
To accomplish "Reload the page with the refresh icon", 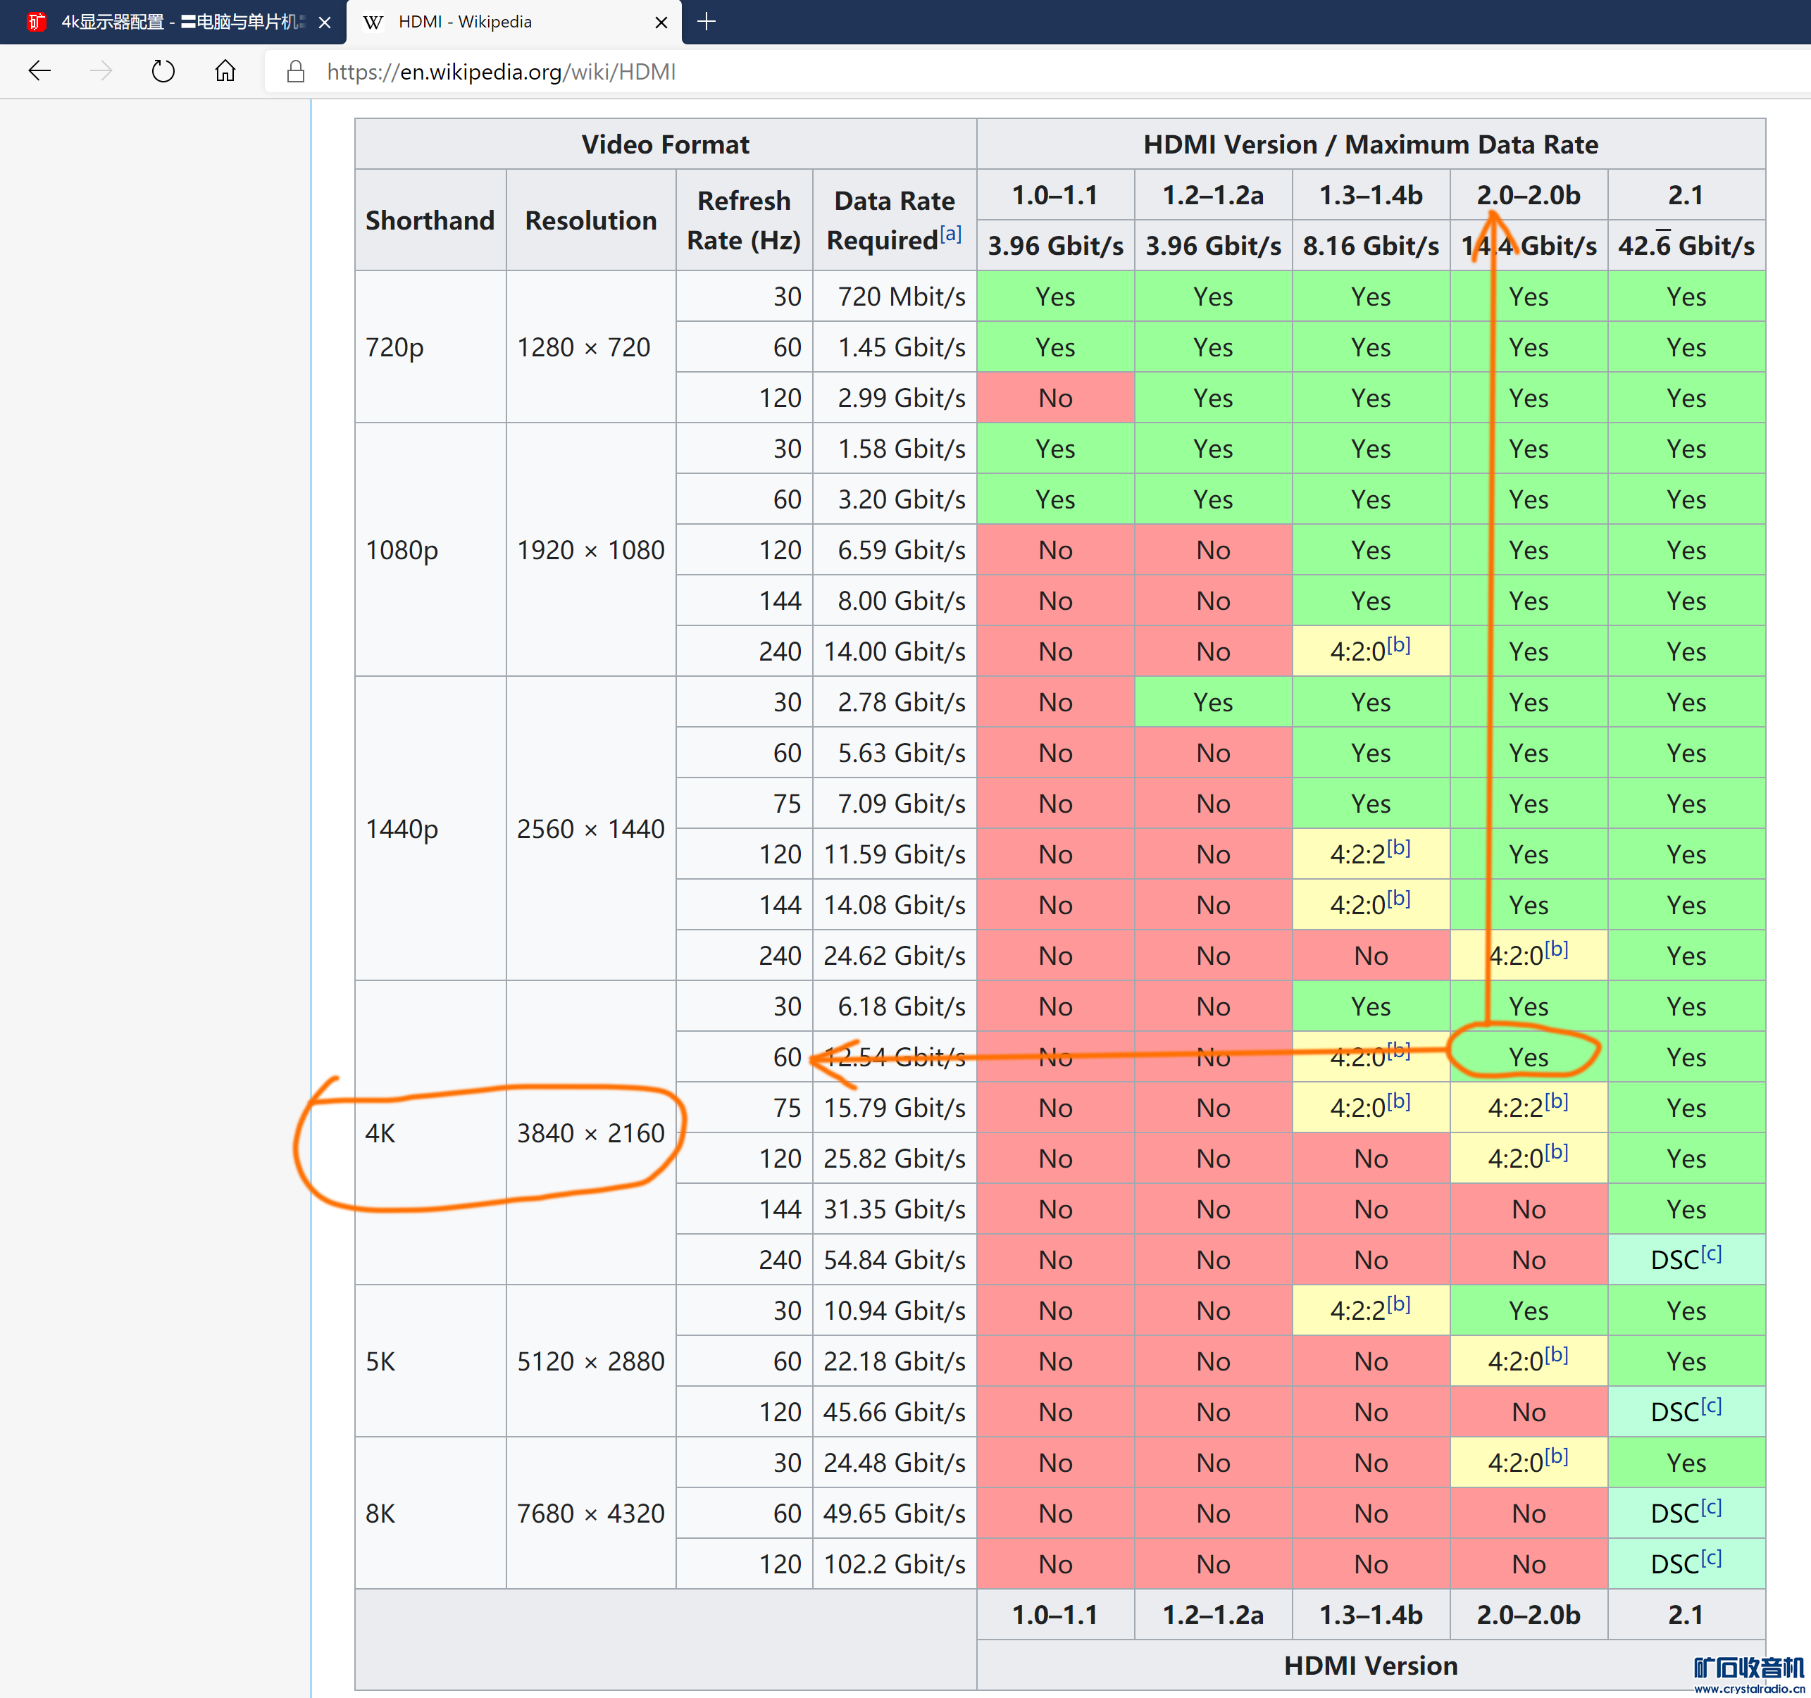I will pyautogui.click(x=163, y=71).
